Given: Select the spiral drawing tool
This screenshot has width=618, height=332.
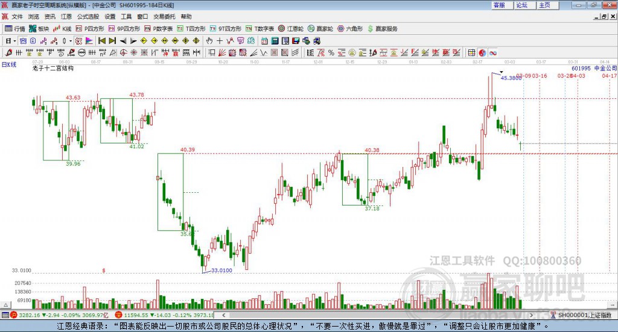Looking at the screenshot, I should click(61, 52).
